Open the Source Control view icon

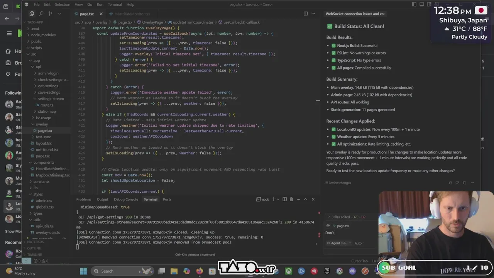tap(50, 14)
